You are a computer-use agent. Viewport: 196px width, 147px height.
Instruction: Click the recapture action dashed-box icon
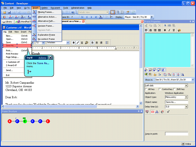(147, 112)
